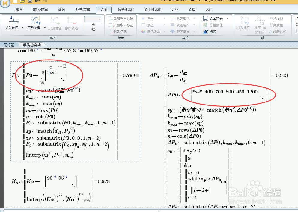Click the 添加轨迹 add trace icon
The image size is (298, 212).
pyautogui.click(x=55, y=20)
